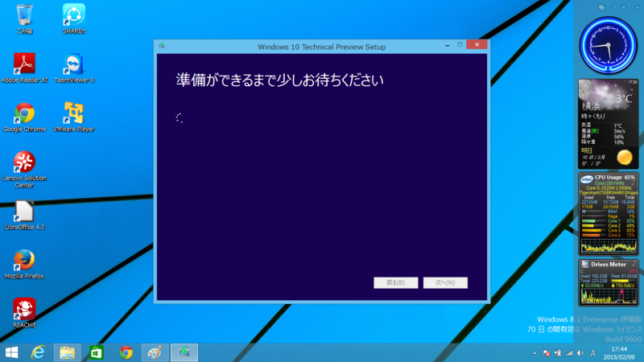This screenshot has width=644, height=362.
Task: Click the sidebar next gadgets arrow
Action: coord(624,7)
